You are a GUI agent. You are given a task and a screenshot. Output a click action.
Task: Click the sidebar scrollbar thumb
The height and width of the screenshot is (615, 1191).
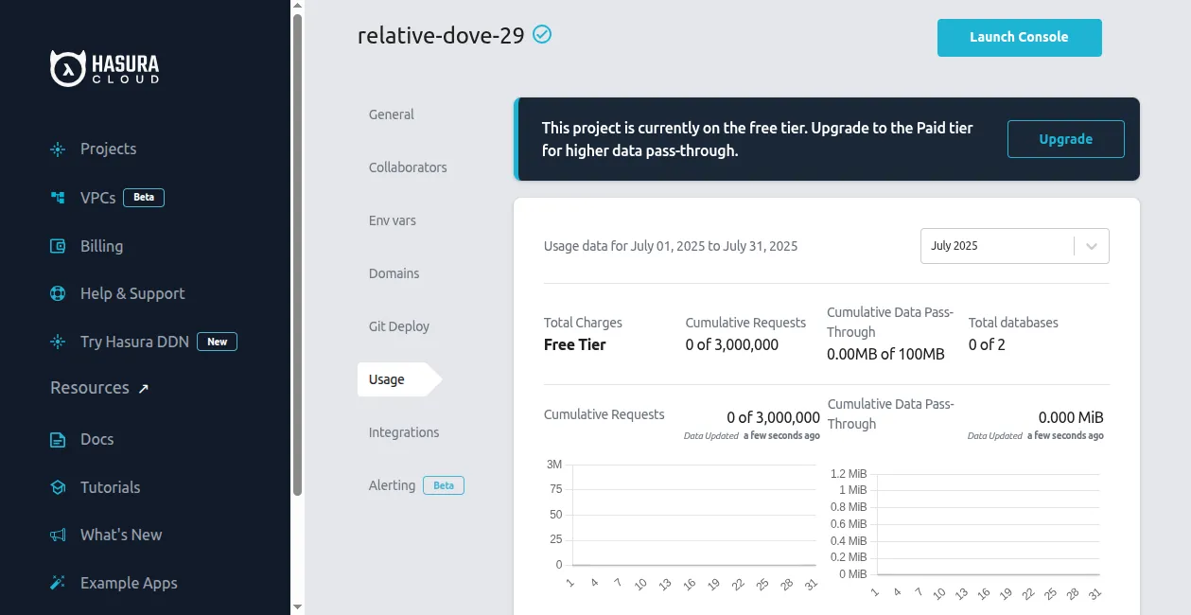[298, 254]
